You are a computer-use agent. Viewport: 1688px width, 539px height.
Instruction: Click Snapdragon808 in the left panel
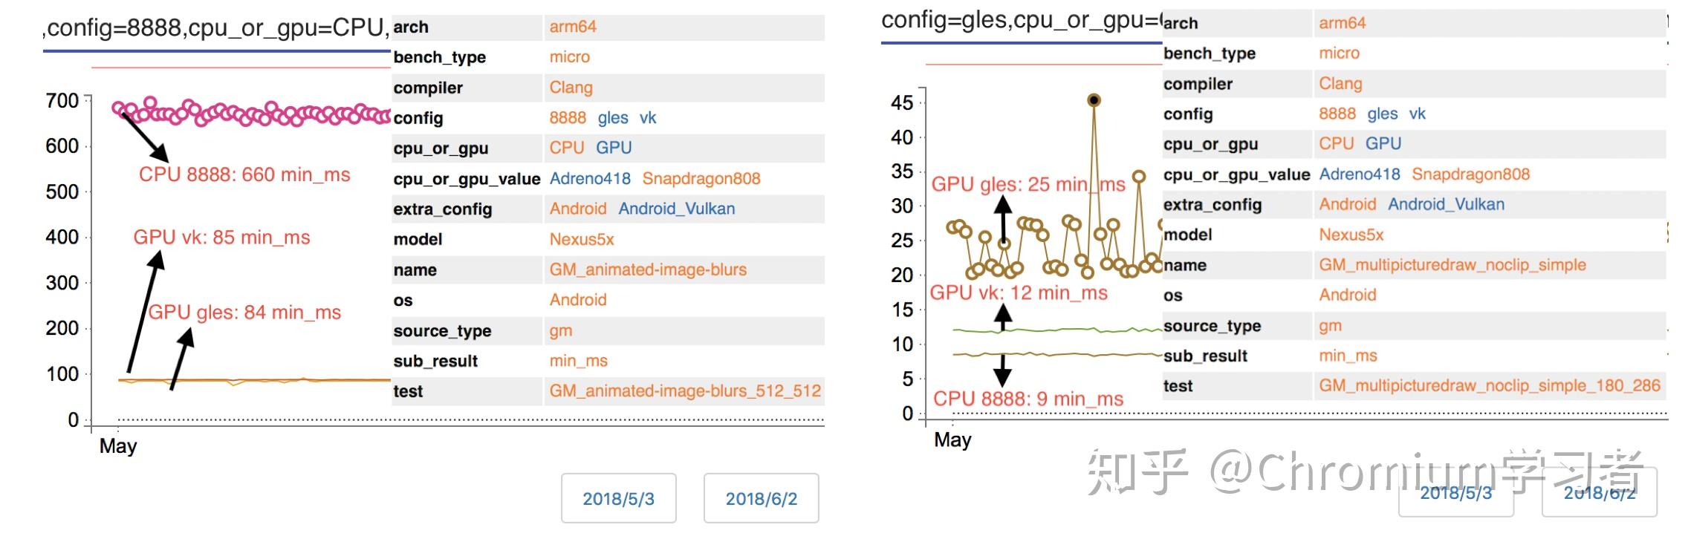click(x=701, y=179)
